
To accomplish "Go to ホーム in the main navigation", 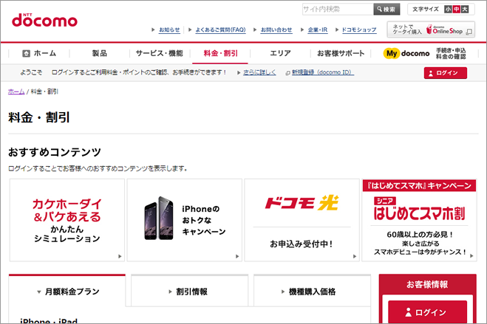I will pyautogui.click(x=39, y=53).
